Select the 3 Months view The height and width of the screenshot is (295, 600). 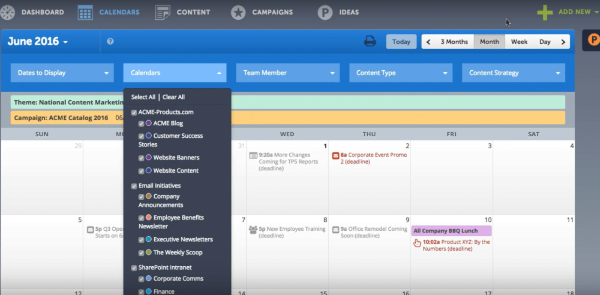pos(454,41)
